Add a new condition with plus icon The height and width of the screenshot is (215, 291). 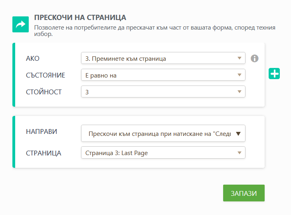275,74
